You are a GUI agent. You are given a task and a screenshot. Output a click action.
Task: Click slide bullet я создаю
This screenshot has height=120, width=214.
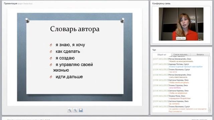(x=65, y=58)
